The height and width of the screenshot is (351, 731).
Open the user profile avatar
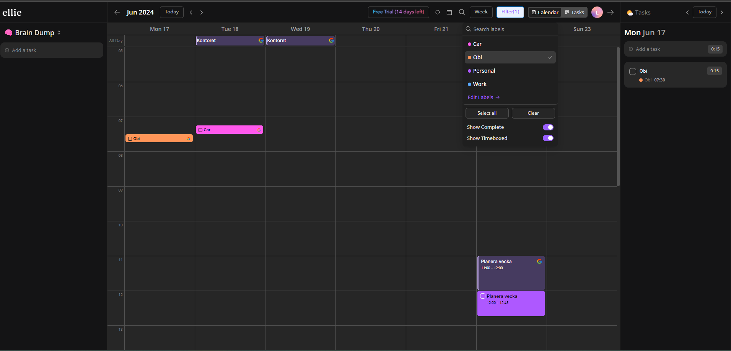coord(597,12)
